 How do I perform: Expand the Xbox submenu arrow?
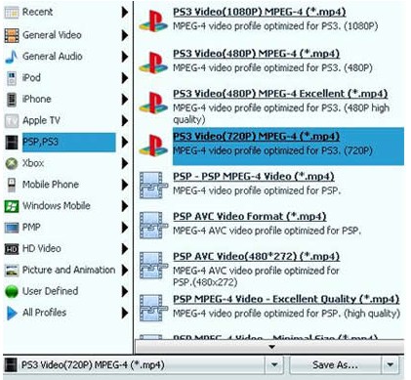pyautogui.click(x=125, y=163)
